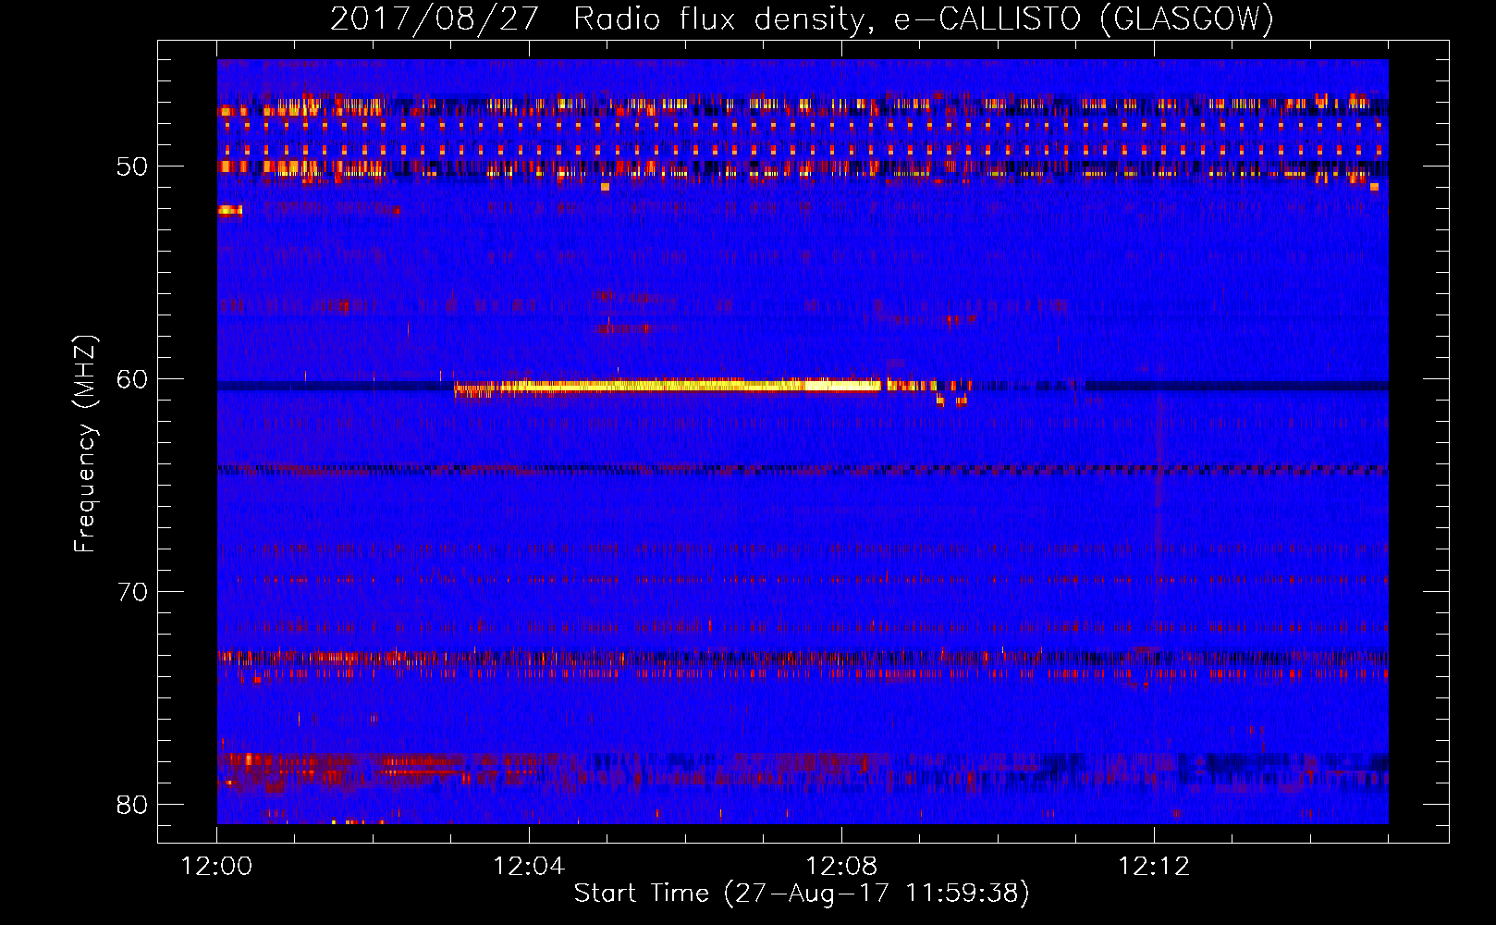Click the '12:08' time axis label
This screenshot has height=925, width=1496.
[x=841, y=867]
